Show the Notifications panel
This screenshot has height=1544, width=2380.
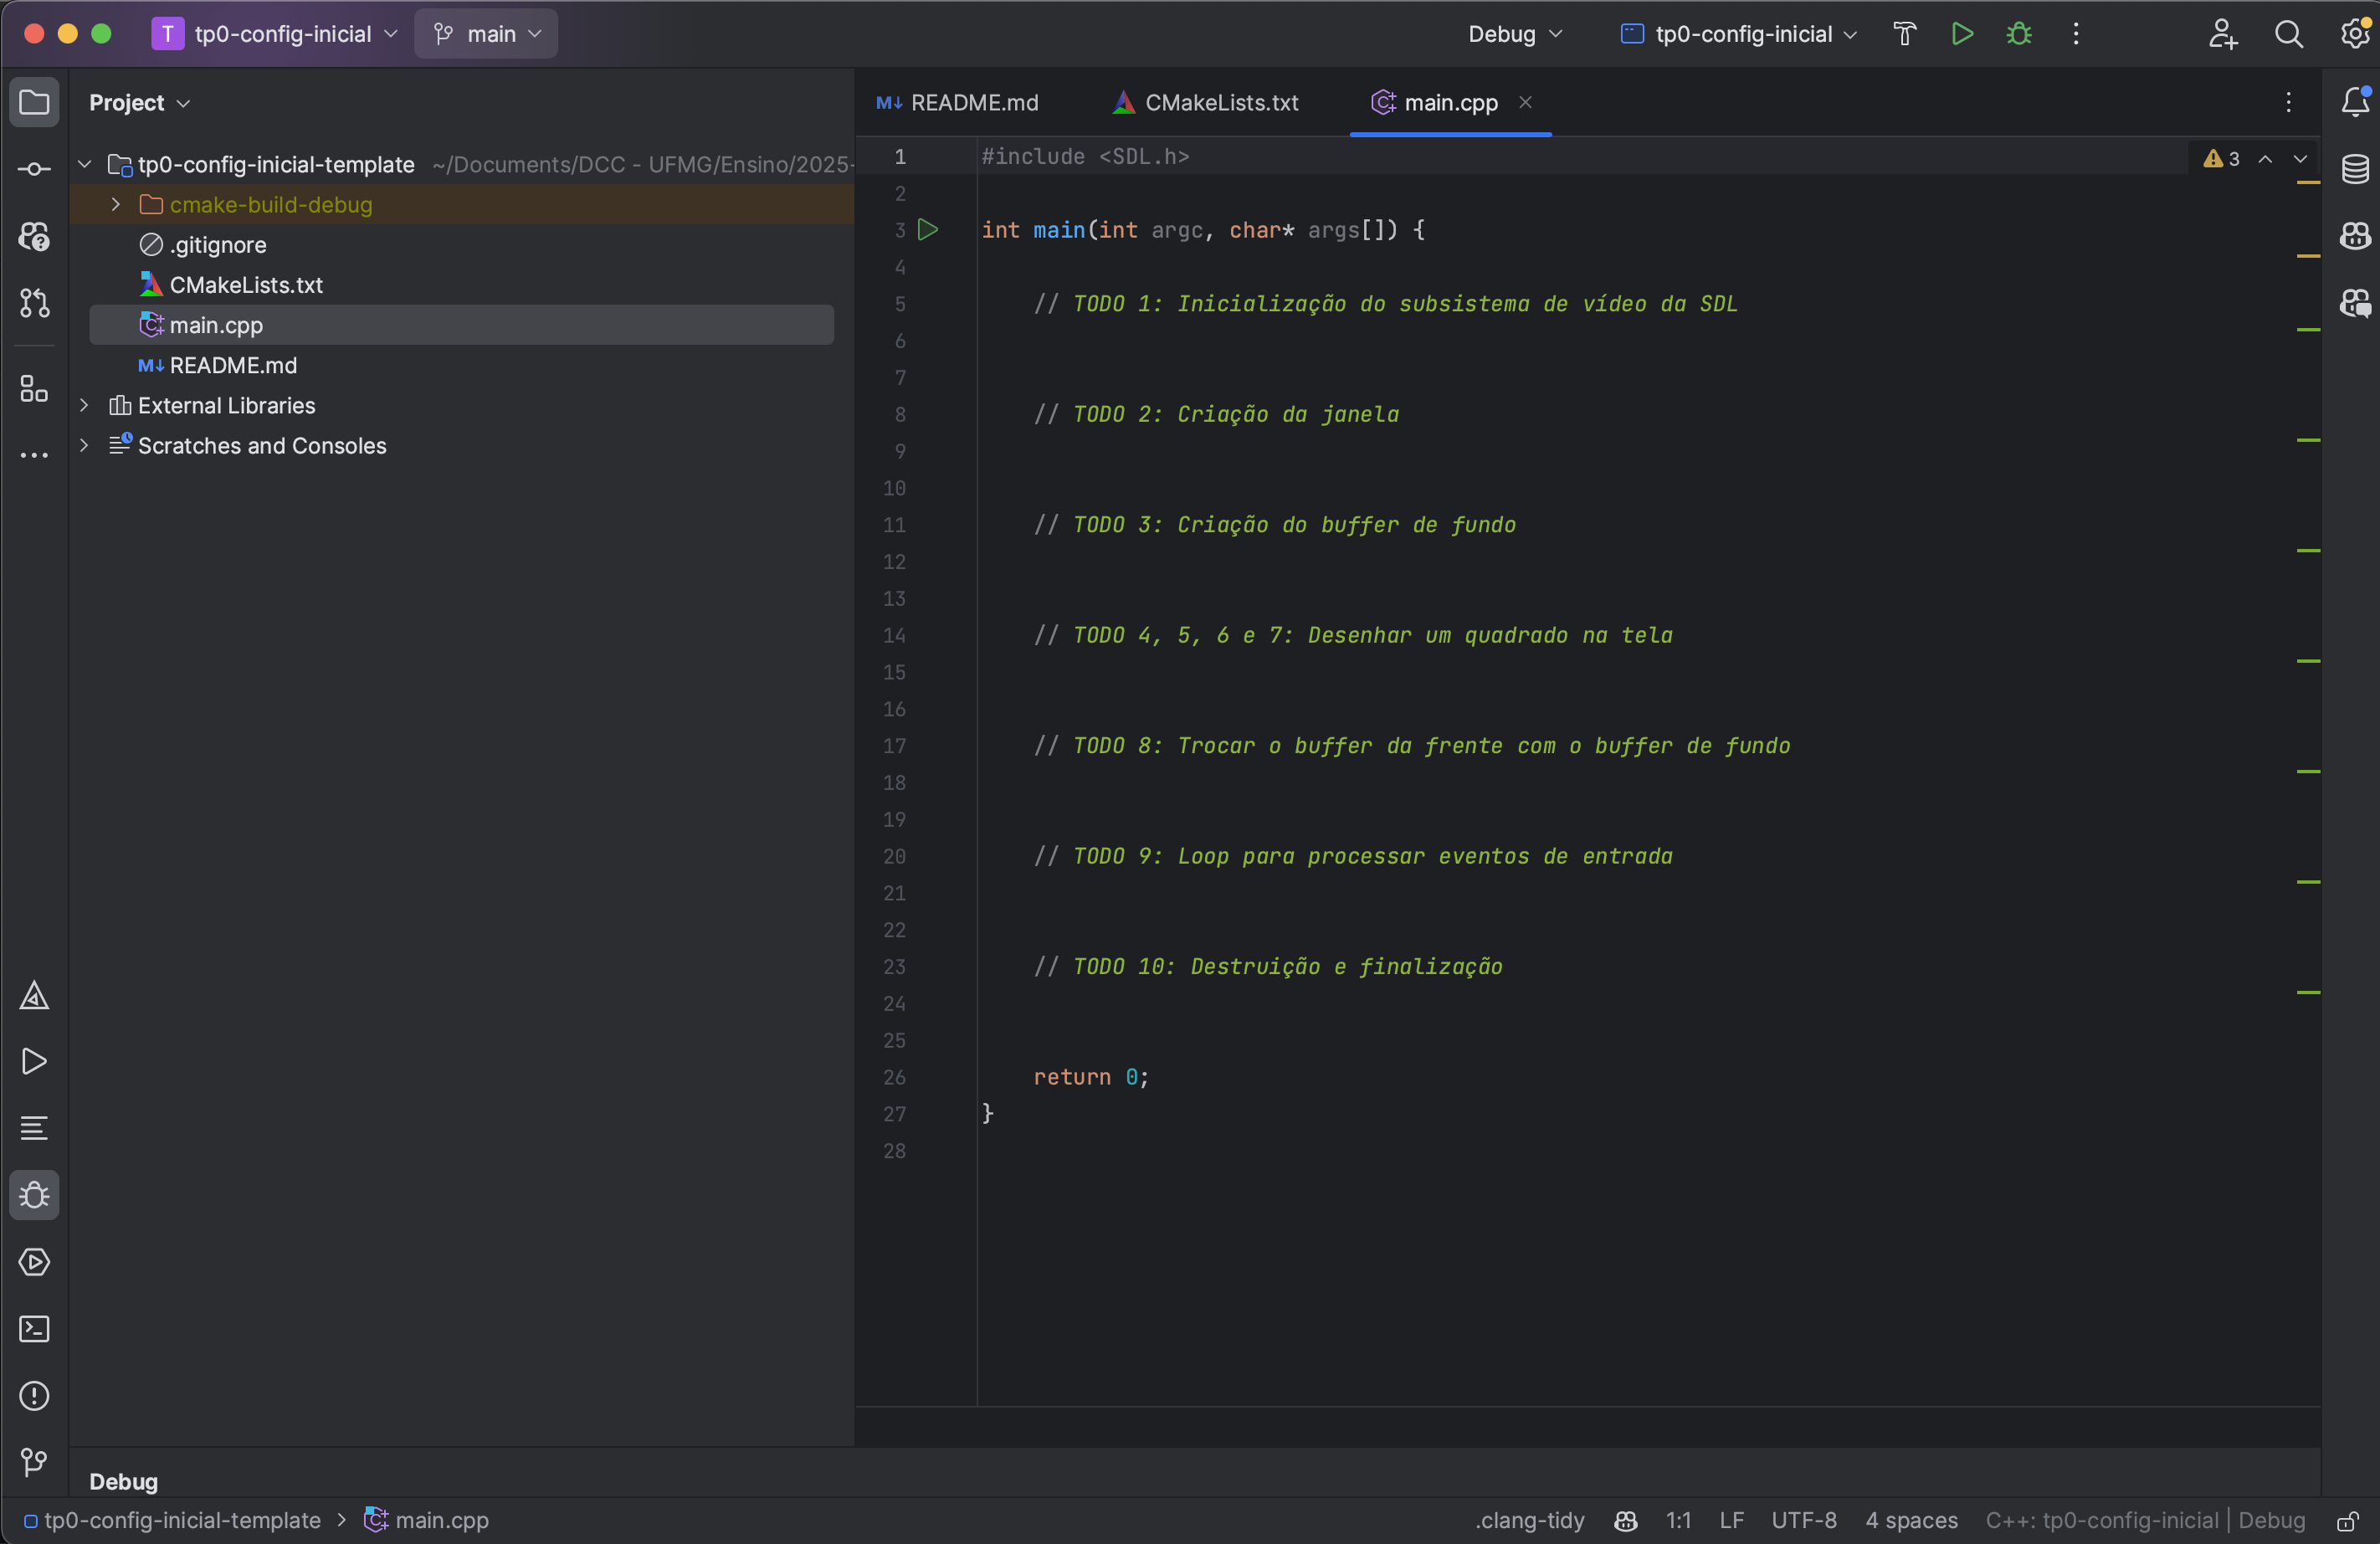point(2355,102)
